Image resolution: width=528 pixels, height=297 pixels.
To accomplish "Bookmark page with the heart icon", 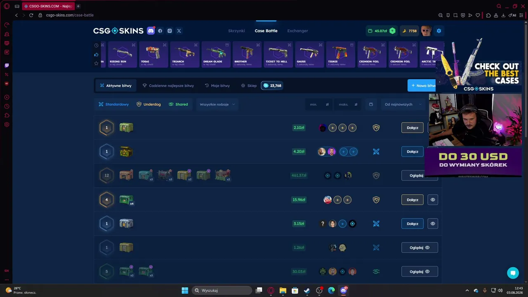I will pos(478,15).
